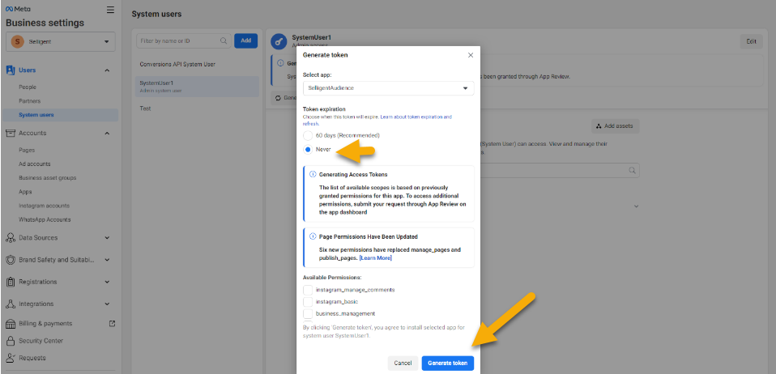This screenshot has height=374, width=776.
Task: Select the 60 days (Recommended) radio button
Action: [x=308, y=135]
